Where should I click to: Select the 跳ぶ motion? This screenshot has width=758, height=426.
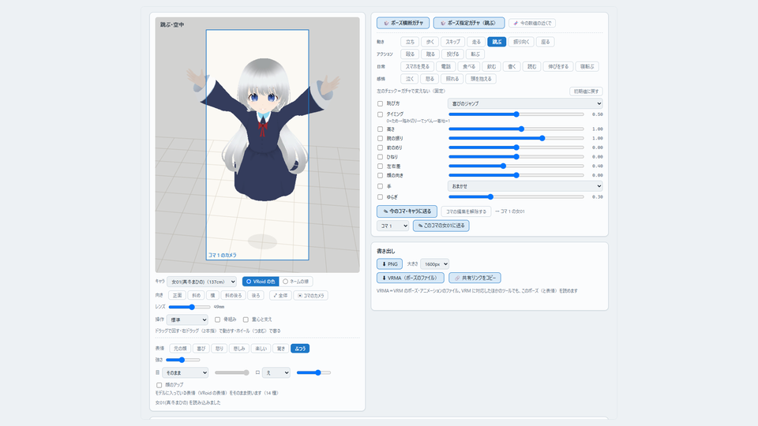click(x=497, y=42)
